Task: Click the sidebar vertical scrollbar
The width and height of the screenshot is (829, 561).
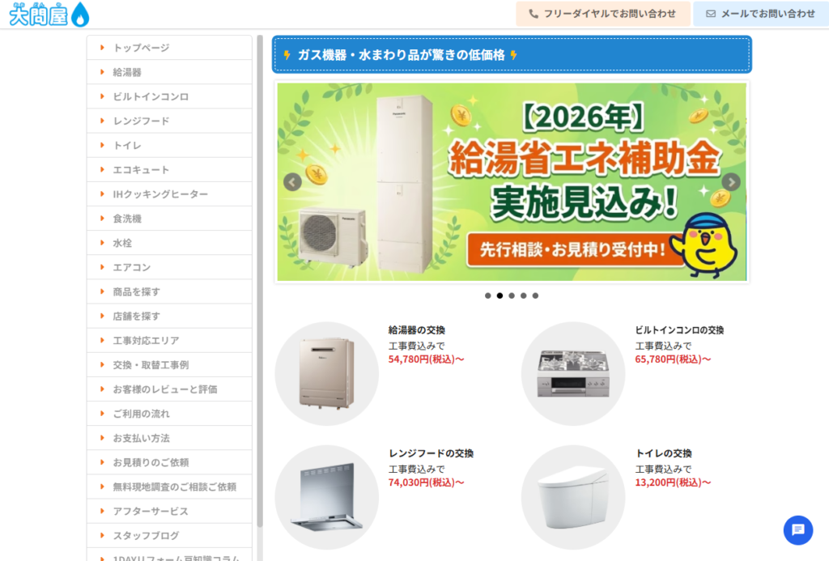Action: 260,281
